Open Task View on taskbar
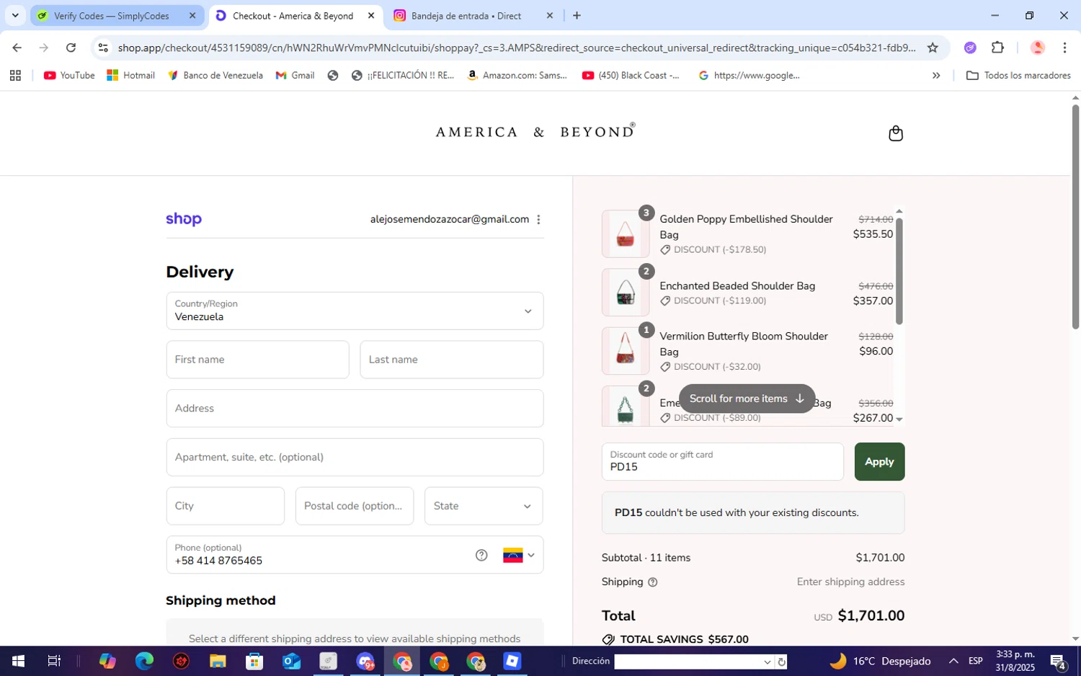The height and width of the screenshot is (676, 1081). click(x=54, y=661)
